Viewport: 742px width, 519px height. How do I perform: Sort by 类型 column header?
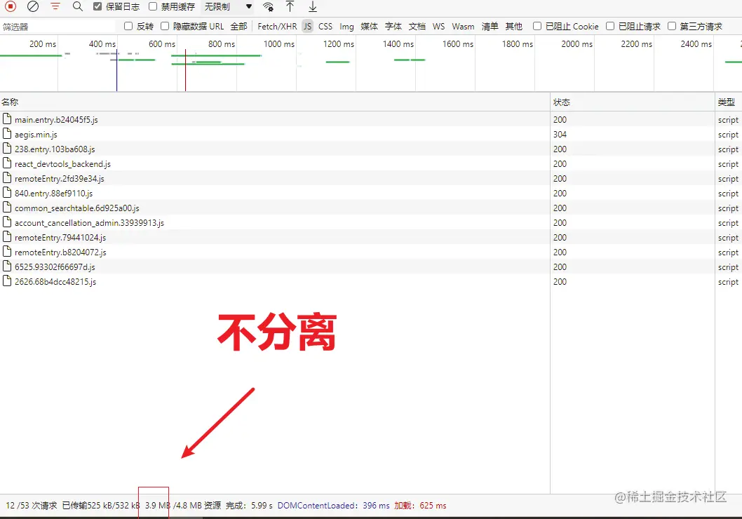pos(729,102)
